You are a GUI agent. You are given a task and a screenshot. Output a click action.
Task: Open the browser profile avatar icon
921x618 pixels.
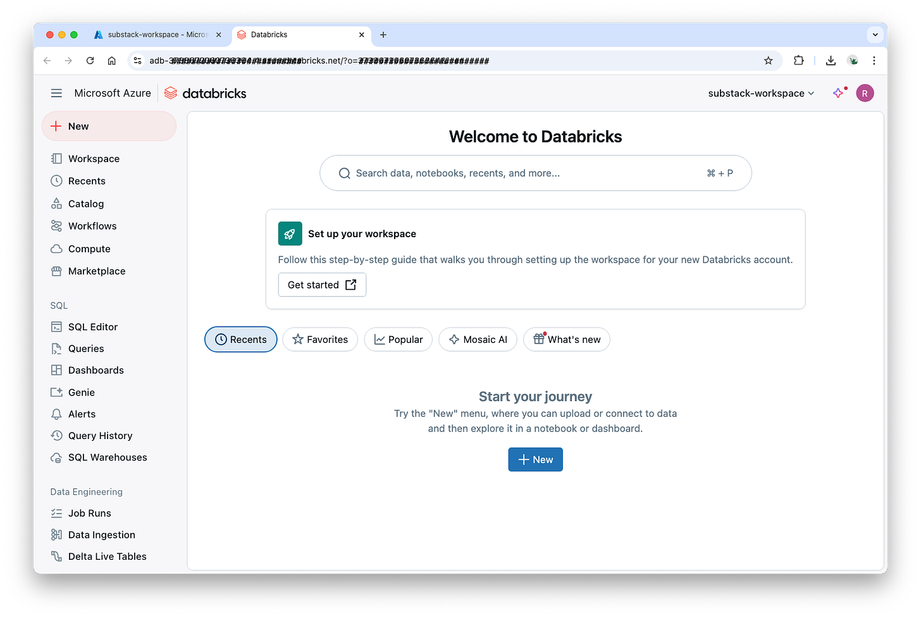(x=853, y=61)
